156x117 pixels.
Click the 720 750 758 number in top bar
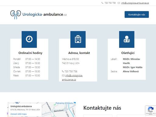(x=110, y=3)
